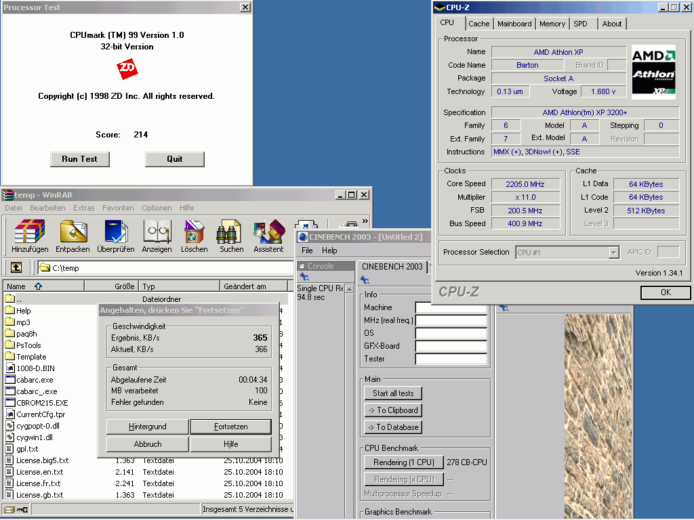Click Start all tests in CINEBENCH

(x=393, y=393)
